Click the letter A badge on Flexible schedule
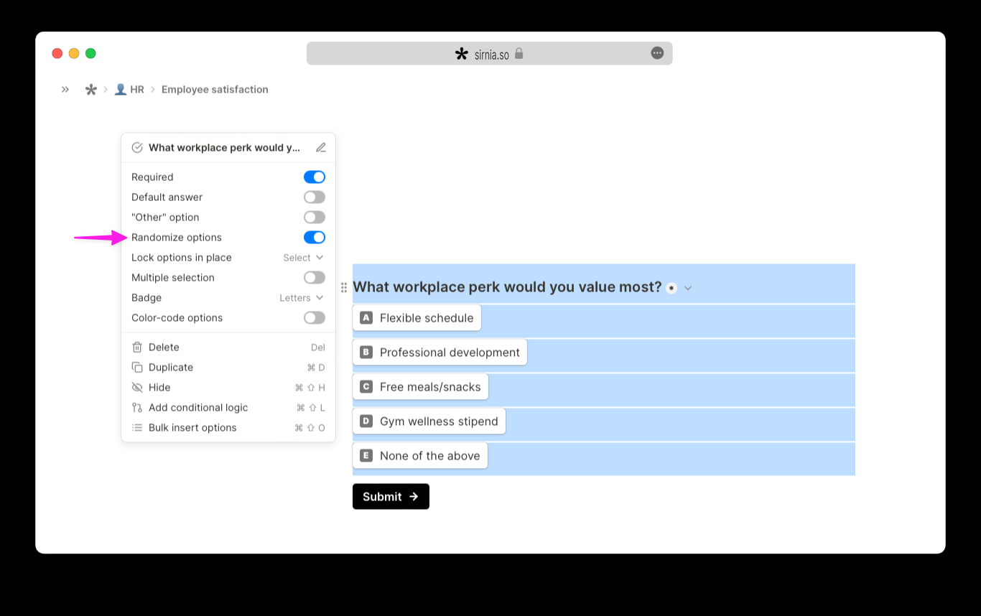Image resolution: width=981 pixels, height=616 pixels. (366, 318)
